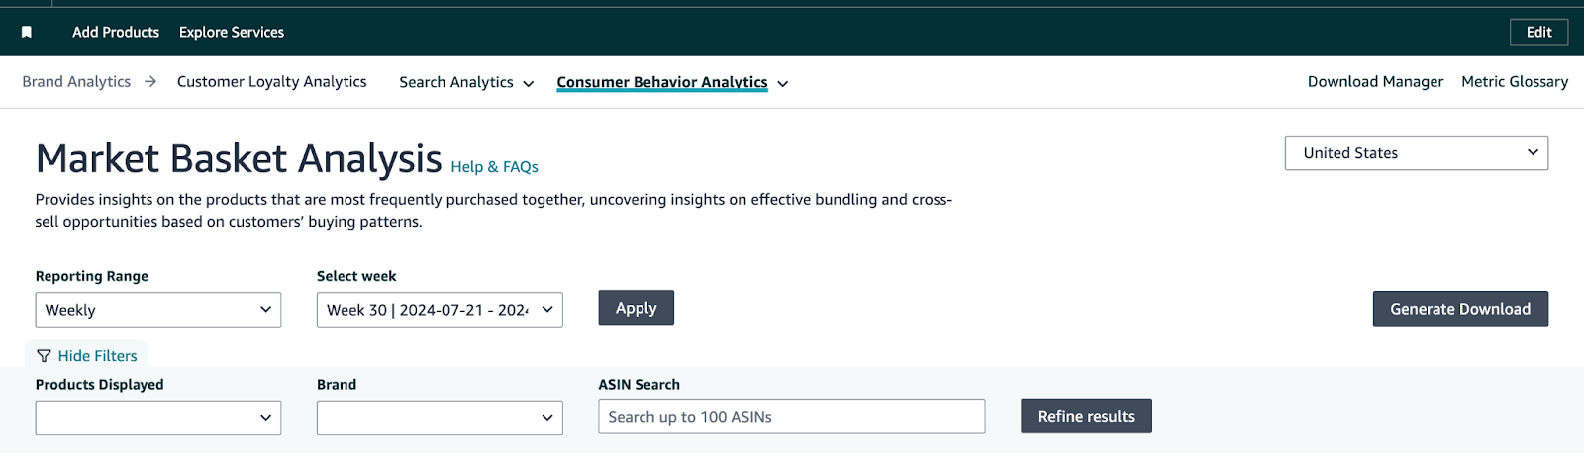Open the Help & FAQs link
This screenshot has width=1584, height=475.
494,167
